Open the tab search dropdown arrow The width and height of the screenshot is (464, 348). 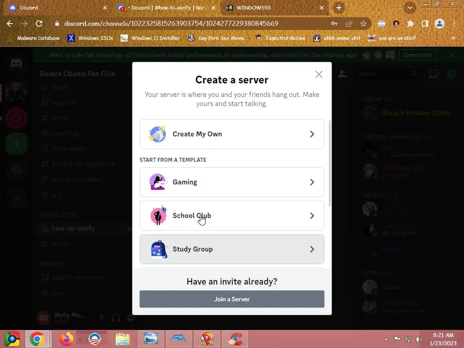[x=410, y=8]
